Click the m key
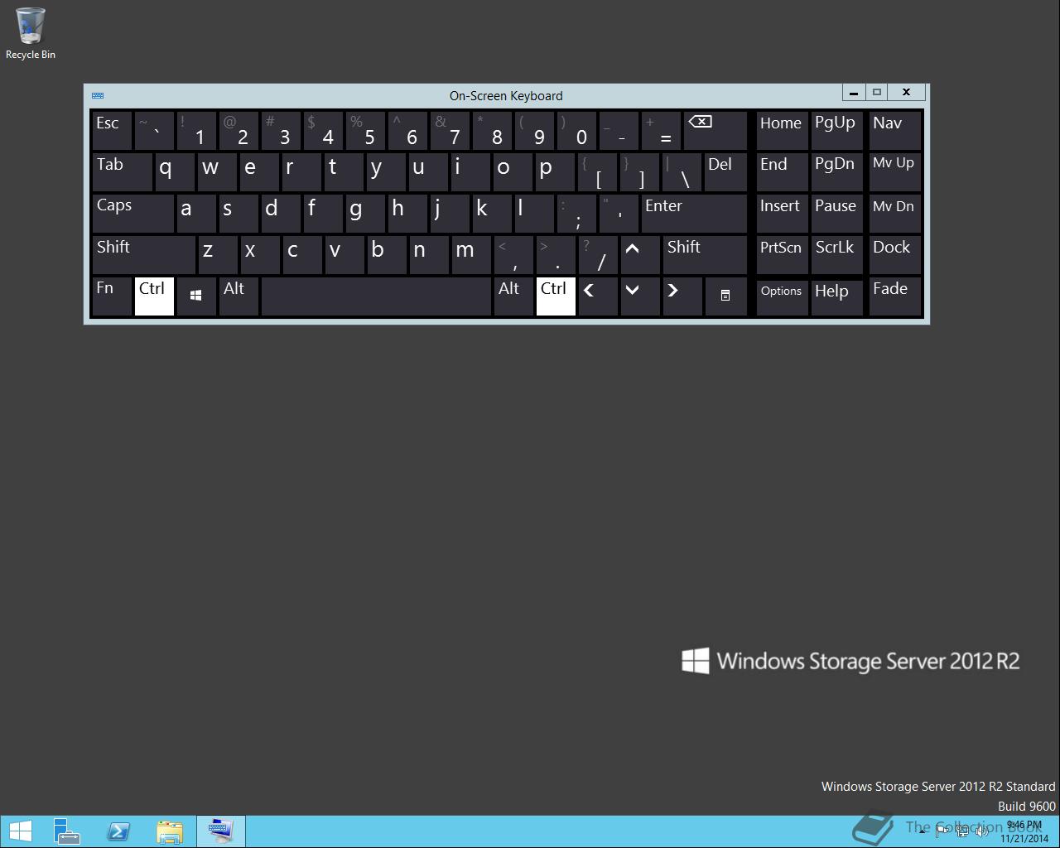Viewport: 1060px width, 848px height. (x=471, y=255)
